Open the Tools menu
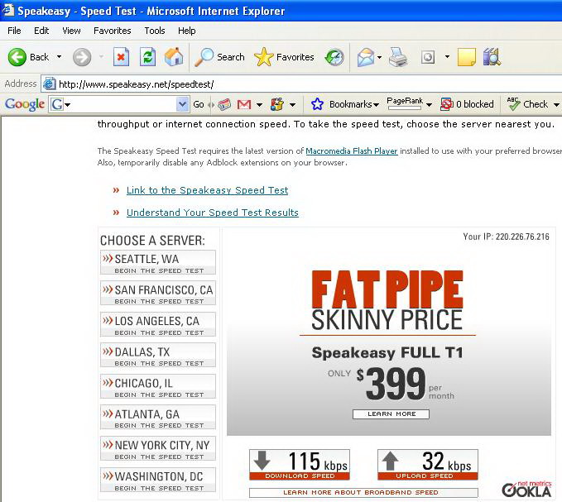The width and height of the screenshot is (562, 502). [154, 31]
